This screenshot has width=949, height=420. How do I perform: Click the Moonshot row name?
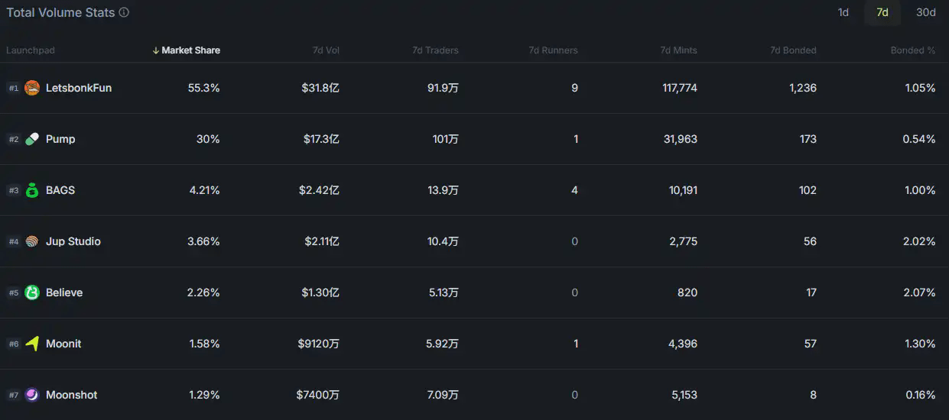click(72, 395)
